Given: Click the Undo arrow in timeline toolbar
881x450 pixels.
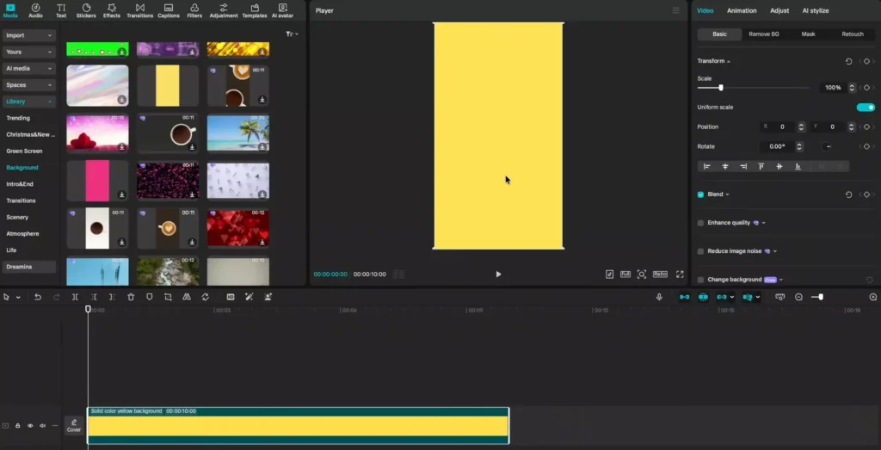Looking at the screenshot, I should click(x=38, y=297).
